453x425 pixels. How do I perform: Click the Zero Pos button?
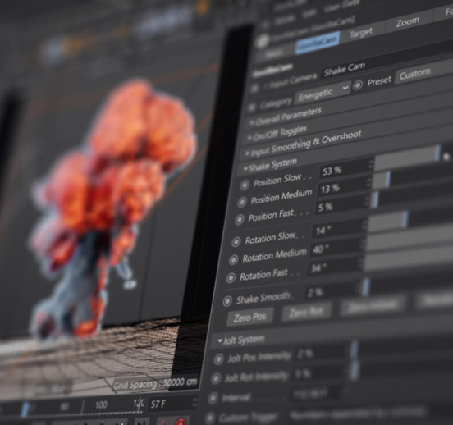click(x=250, y=318)
